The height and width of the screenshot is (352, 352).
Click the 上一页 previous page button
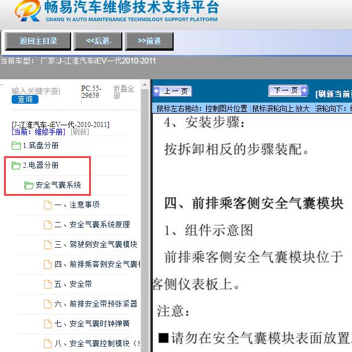coord(173,91)
